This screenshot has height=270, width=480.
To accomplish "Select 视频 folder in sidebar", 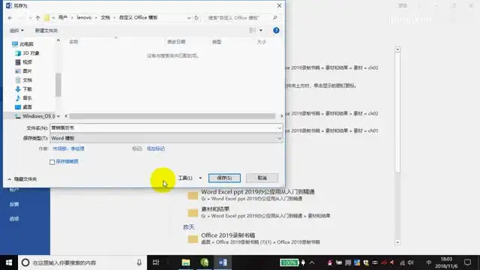I will 23,62.
